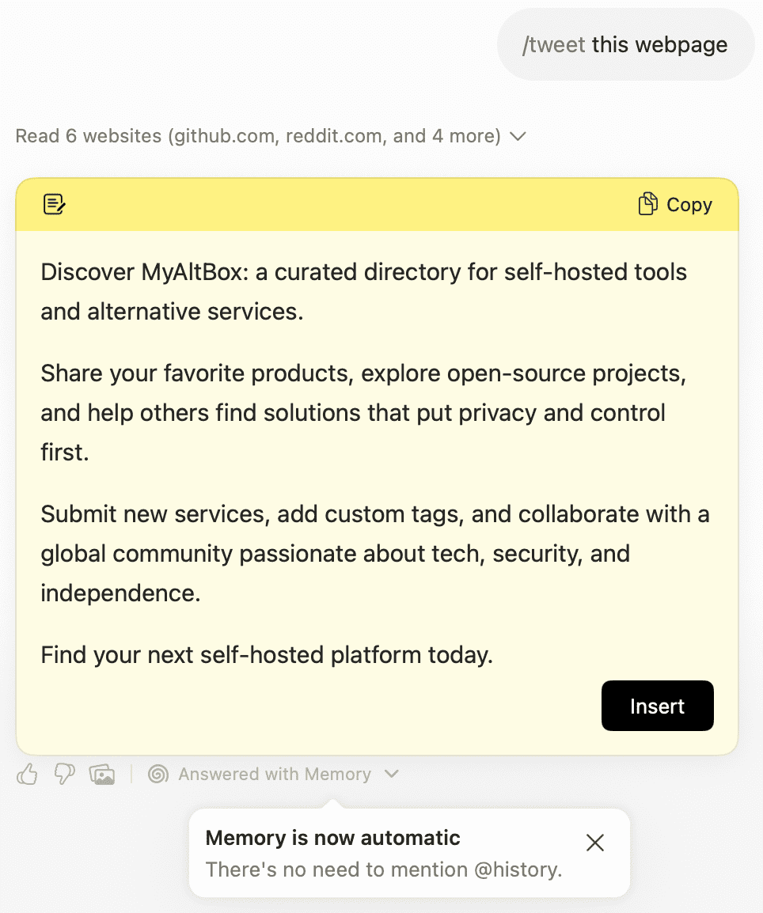The width and height of the screenshot is (763, 913).
Task: Give a thumbs up to the answer
Action: 28,775
